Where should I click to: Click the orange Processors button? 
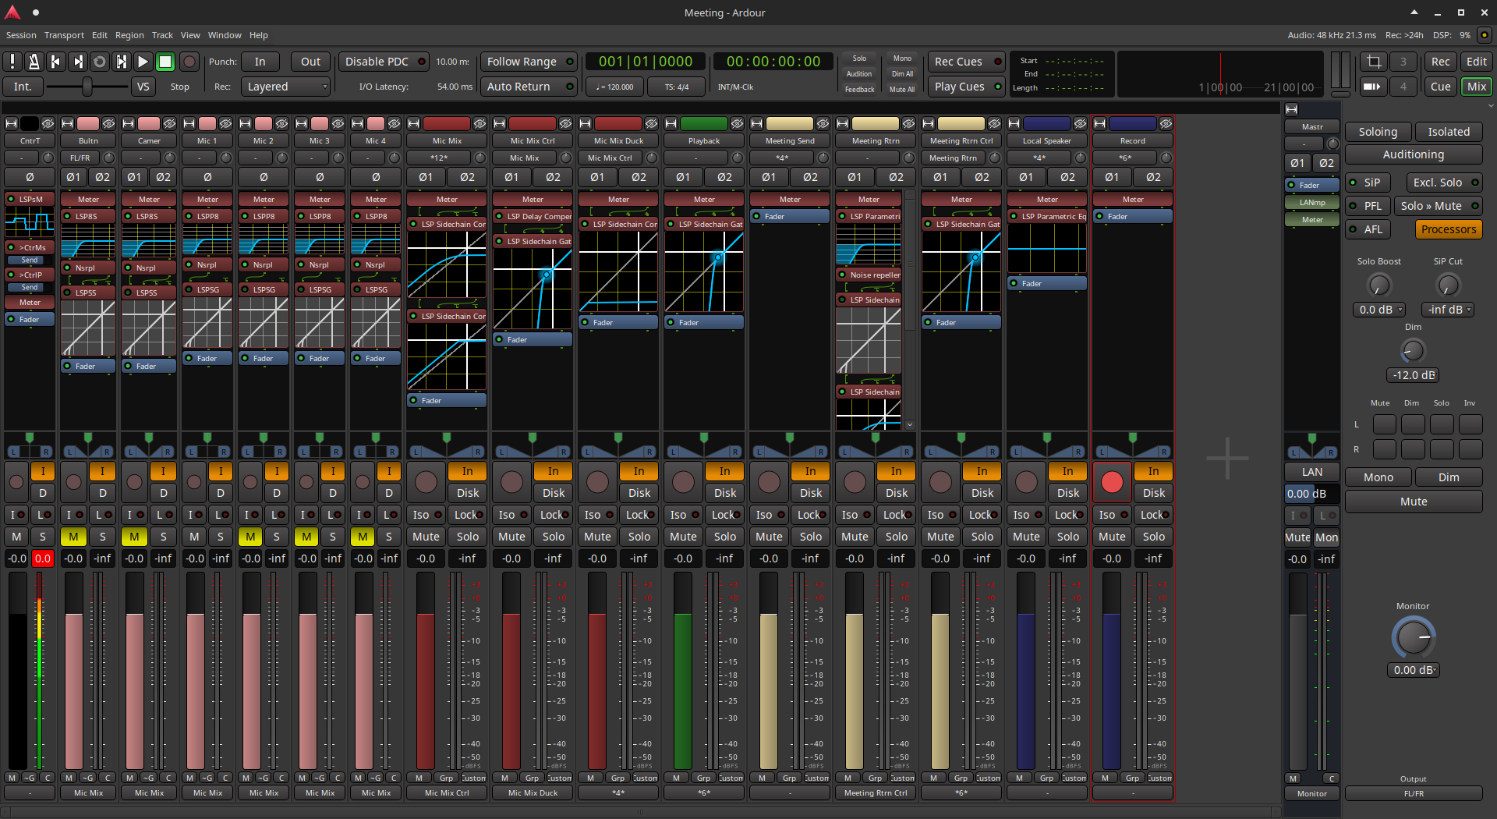1448,229
